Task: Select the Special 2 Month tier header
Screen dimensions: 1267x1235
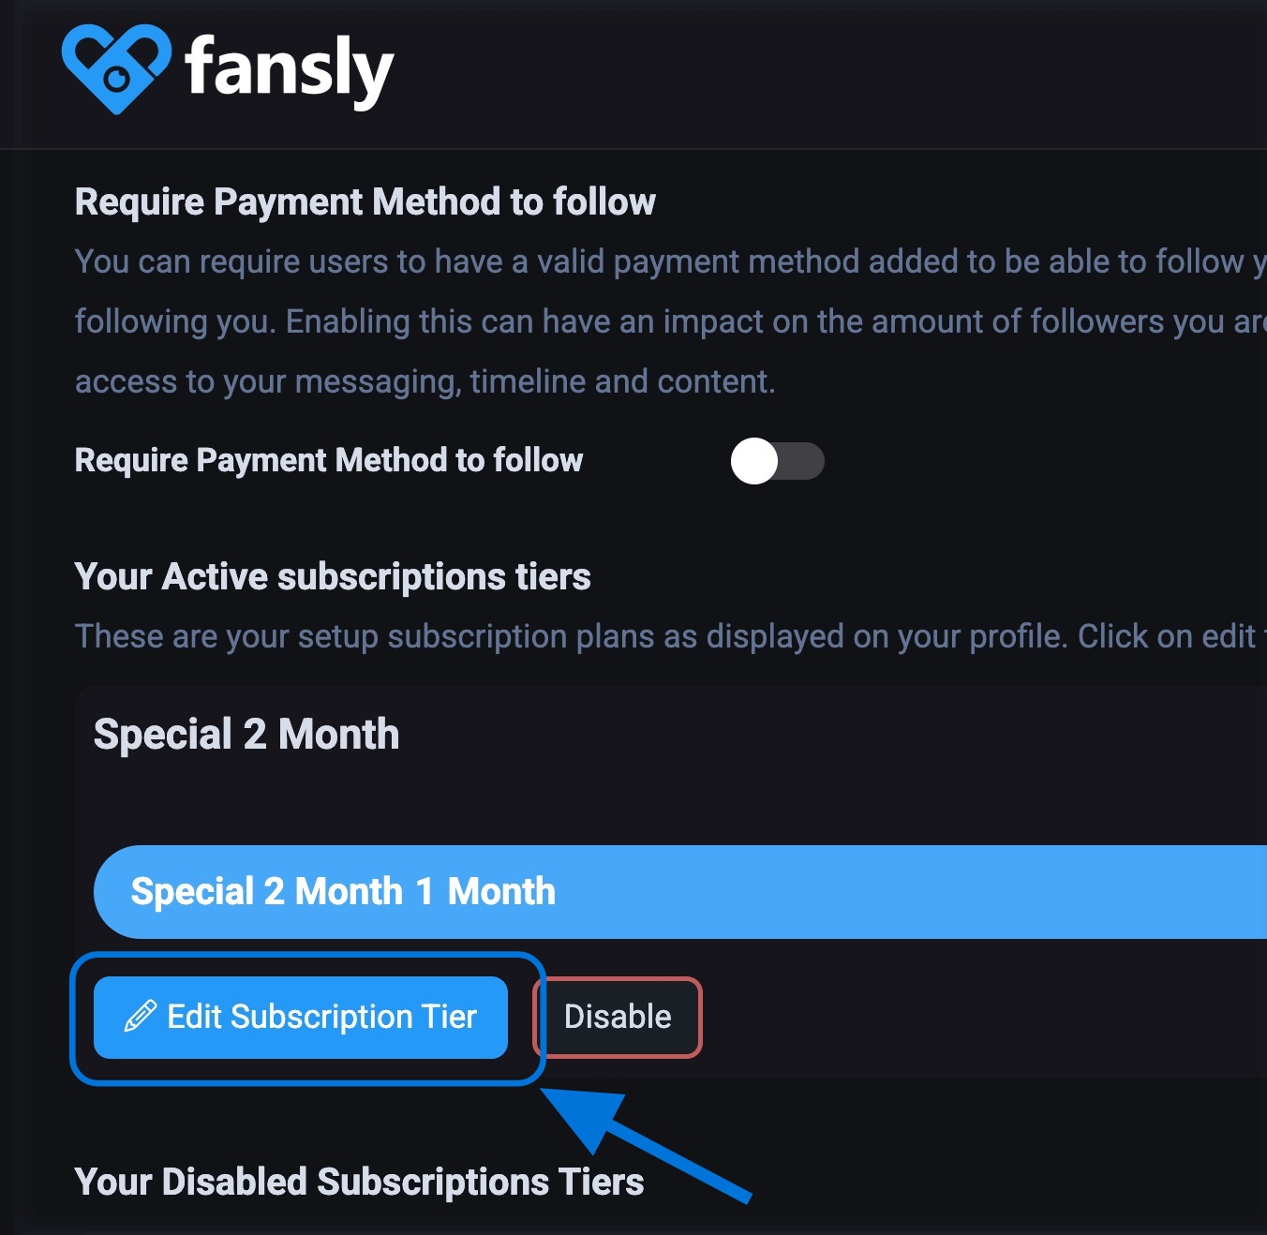Action: (246, 735)
